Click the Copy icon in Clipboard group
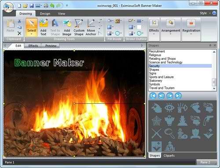The height and width of the screenshot is (168, 220). click(x=19, y=27)
